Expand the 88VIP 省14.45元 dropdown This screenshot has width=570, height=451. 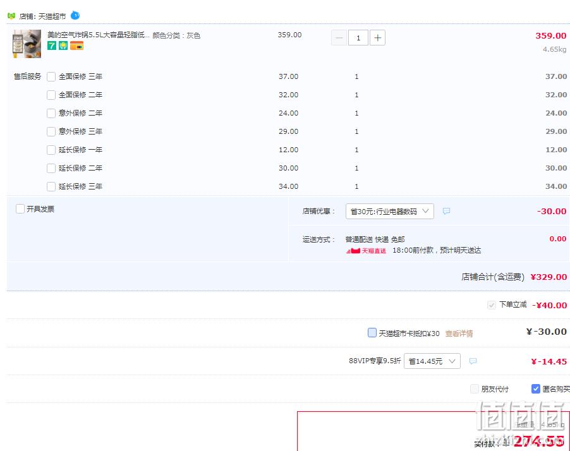(432, 361)
